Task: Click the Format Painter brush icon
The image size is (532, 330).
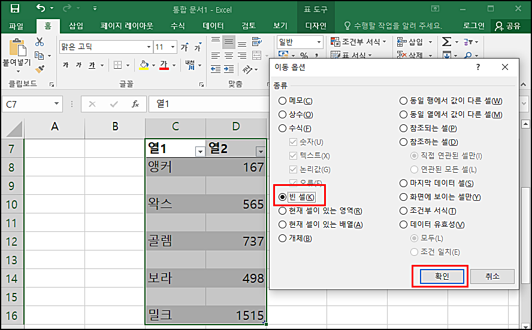Action: [40, 69]
